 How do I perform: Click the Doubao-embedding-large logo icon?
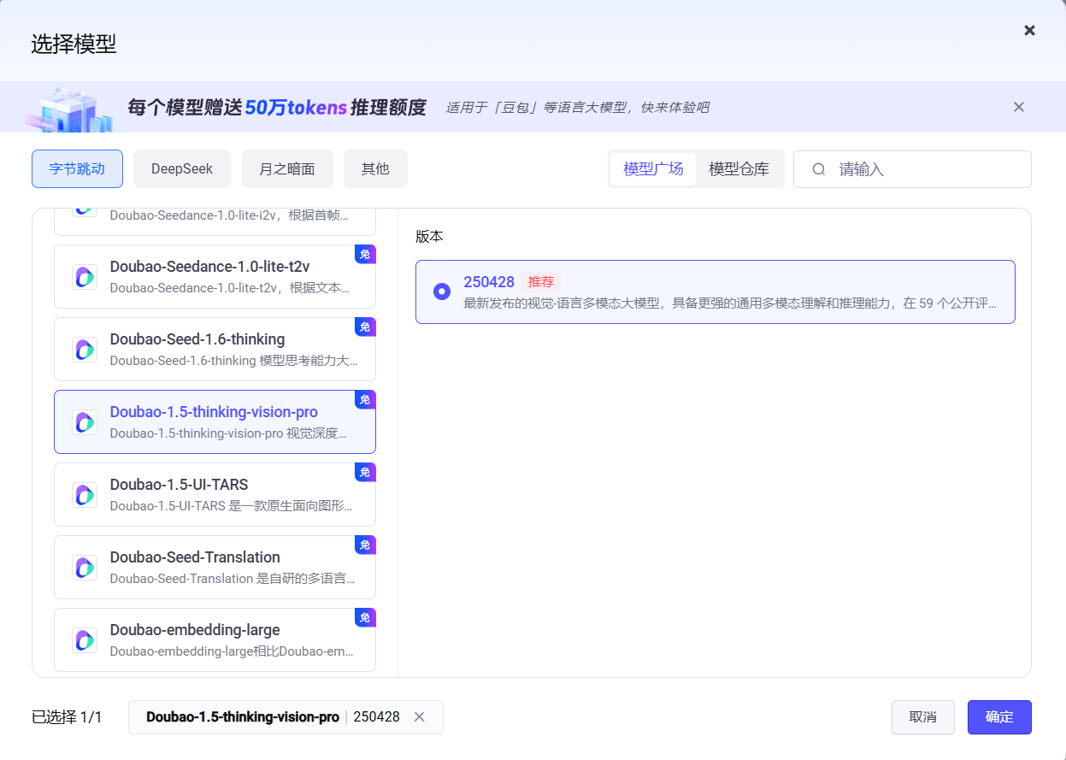coord(85,640)
